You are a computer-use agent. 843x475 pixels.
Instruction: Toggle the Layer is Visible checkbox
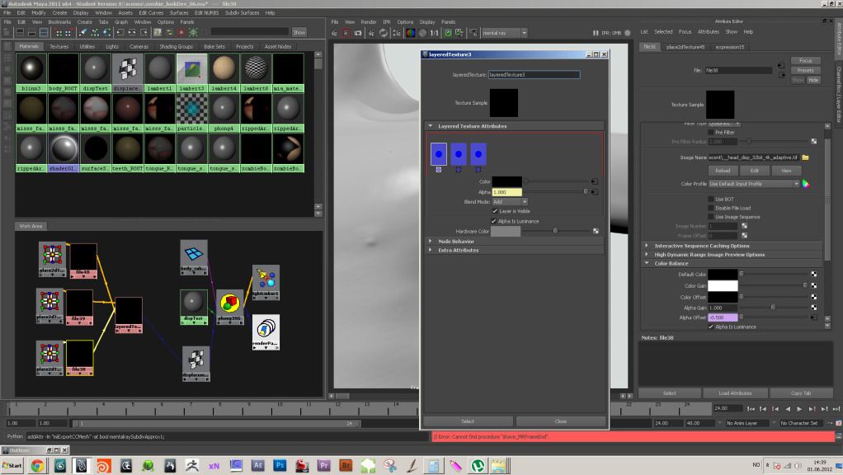click(x=495, y=211)
